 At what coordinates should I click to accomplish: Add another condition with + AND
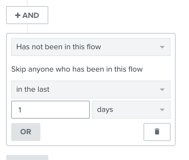click(x=27, y=15)
